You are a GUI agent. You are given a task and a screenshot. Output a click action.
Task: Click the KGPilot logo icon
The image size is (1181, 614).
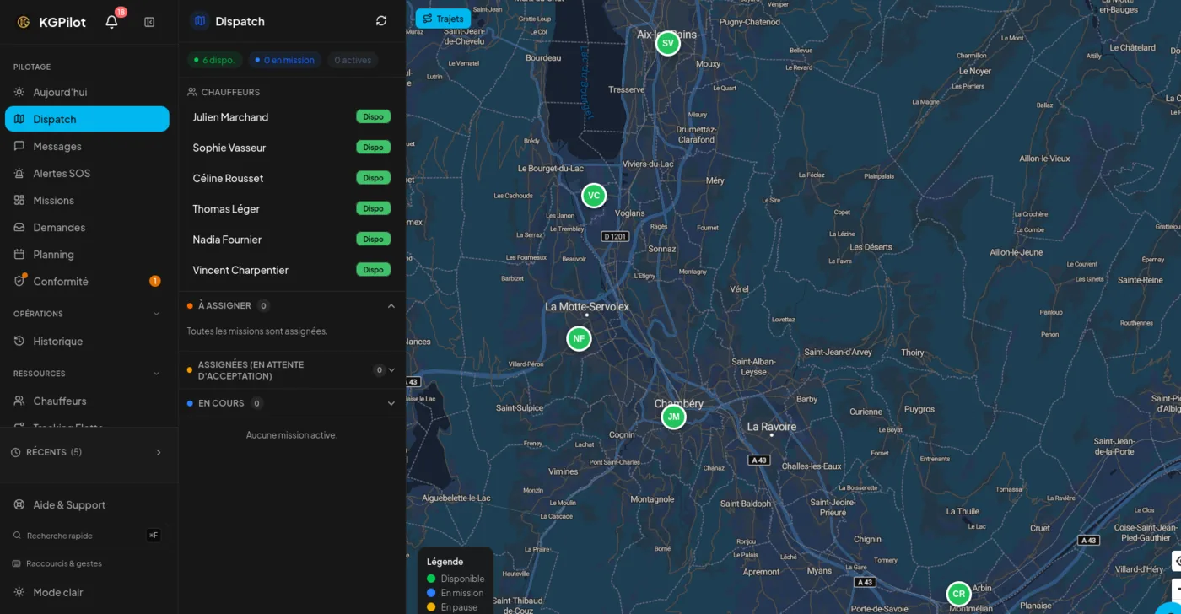pyautogui.click(x=24, y=22)
